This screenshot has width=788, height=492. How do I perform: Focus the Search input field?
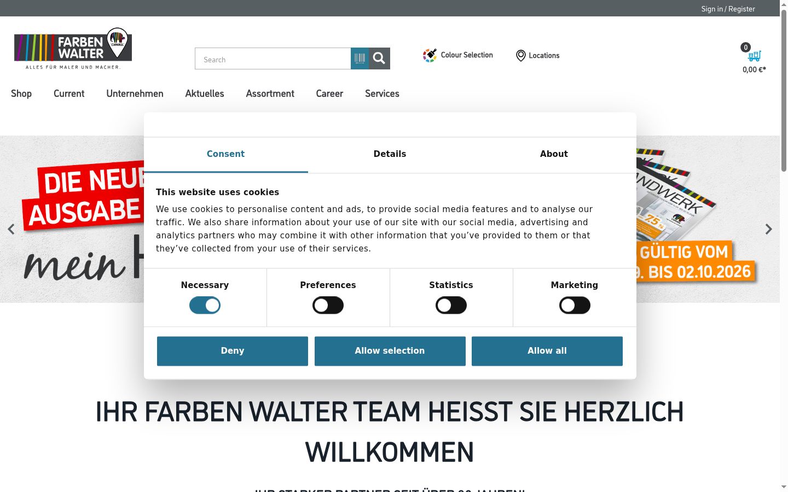point(273,58)
